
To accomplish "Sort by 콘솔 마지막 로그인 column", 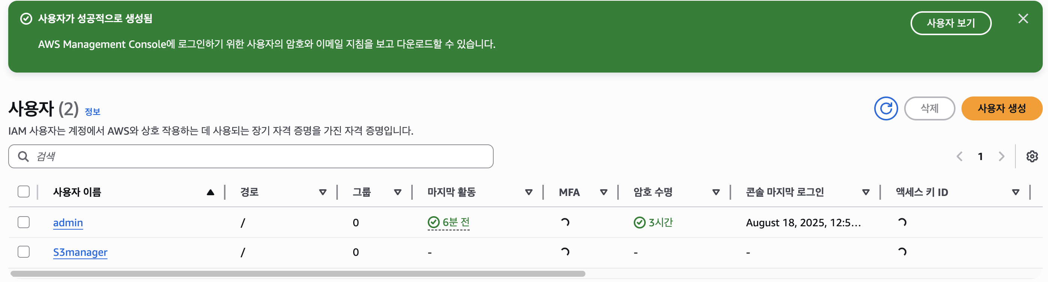I will 866,192.
